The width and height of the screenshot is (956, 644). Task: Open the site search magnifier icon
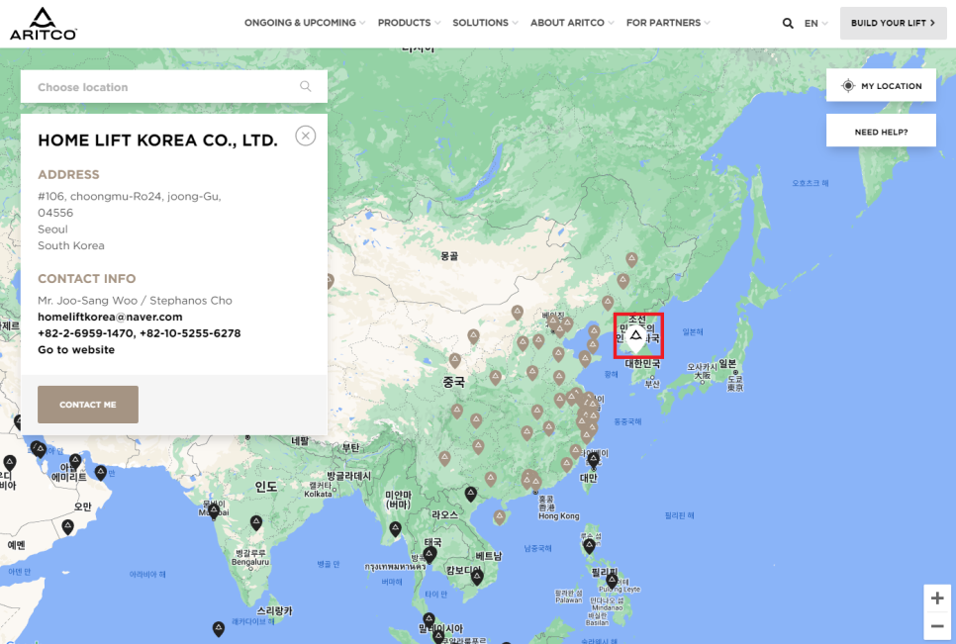(788, 23)
